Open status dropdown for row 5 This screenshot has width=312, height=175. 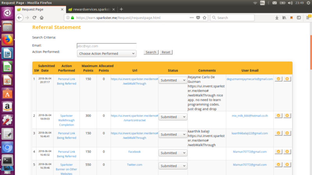tap(173, 166)
